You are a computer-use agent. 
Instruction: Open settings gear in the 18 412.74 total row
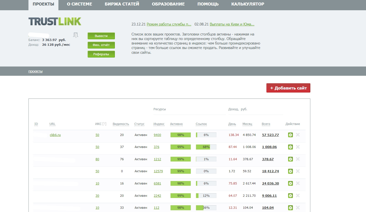(290, 171)
